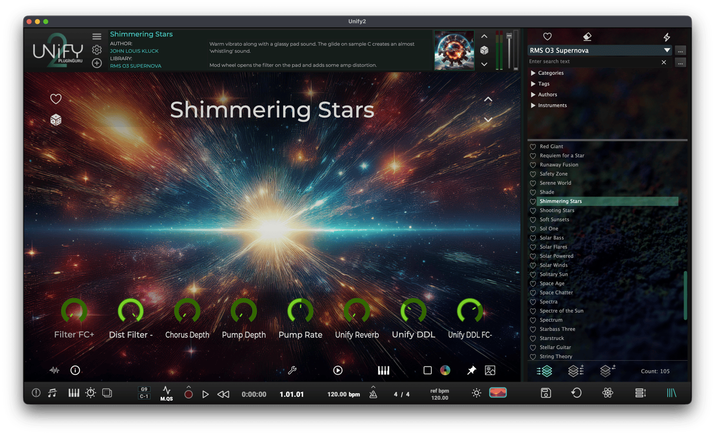The width and height of the screenshot is (715, 435).
Task: Click the dice randomize icon in the header bar
Action: [484, 50]
